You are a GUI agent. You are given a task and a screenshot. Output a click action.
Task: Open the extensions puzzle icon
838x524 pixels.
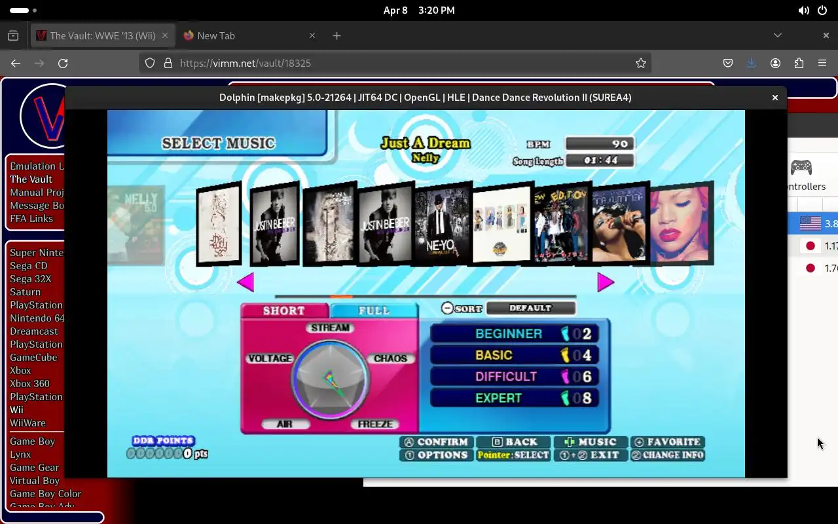point(799,63)
